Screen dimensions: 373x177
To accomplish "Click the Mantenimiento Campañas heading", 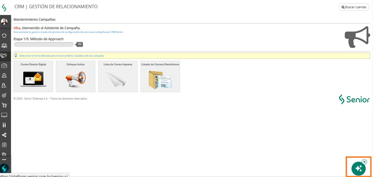I will [x=34, y=20].
